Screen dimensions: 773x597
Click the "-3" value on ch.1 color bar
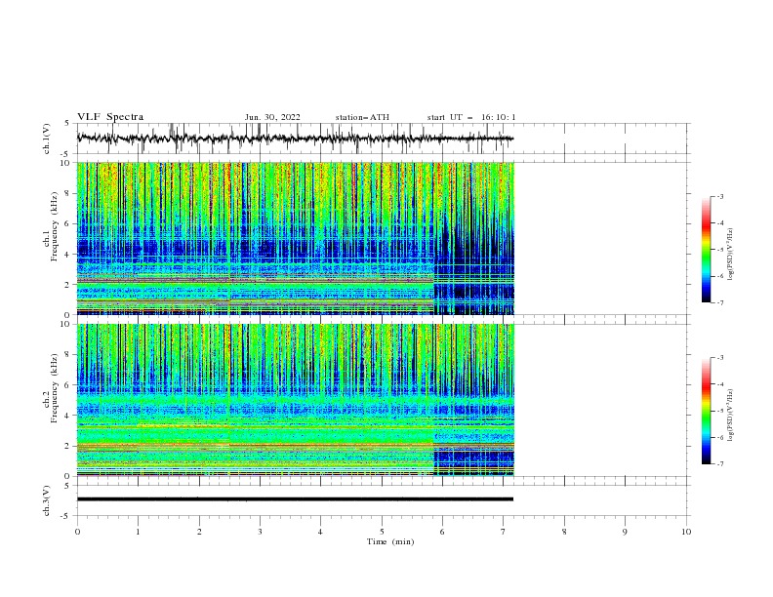(719, 196)
